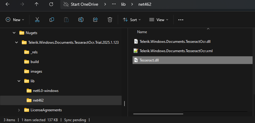Expand the LicenseAgreements folder node

(x=19, y=110)
